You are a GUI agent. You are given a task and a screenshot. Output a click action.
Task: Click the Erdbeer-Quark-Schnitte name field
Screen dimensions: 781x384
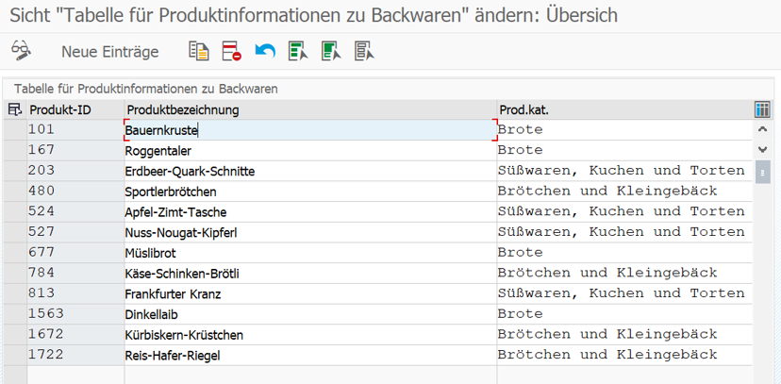pyautogui.click(x=310, y=172)
